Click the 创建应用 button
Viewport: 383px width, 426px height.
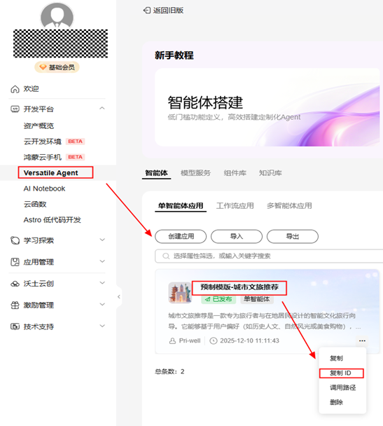click(x=181, y=236)
